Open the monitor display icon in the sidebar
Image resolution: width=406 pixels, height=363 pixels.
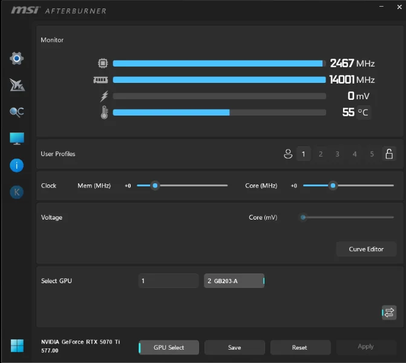pos(17,139)
